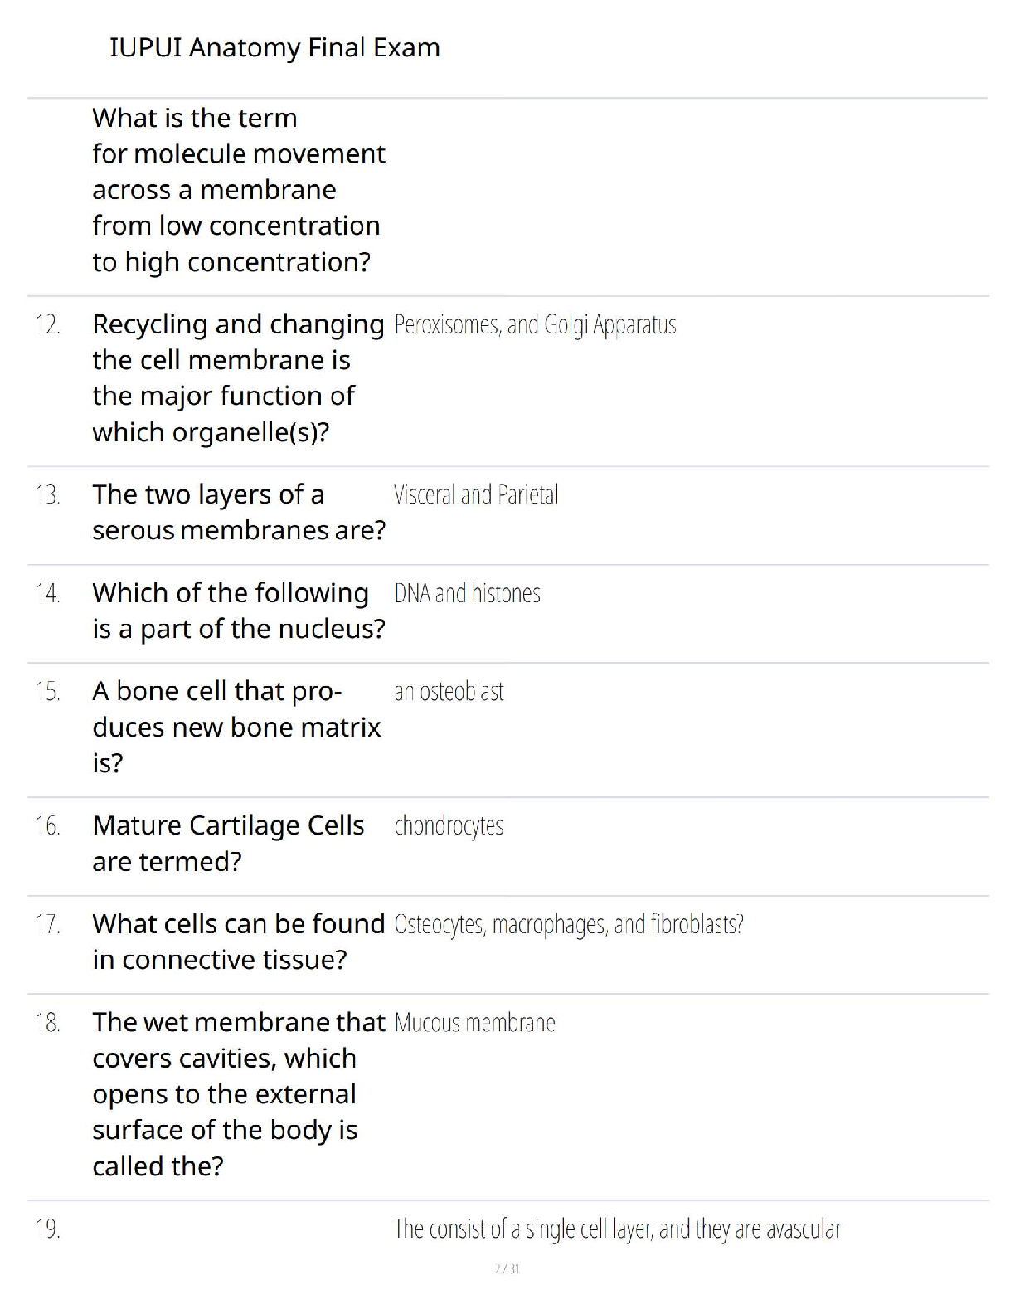1015x1314 pixels.
Task: Click the "2 / 31" page indicator
Action: (x=507, y=1268)
